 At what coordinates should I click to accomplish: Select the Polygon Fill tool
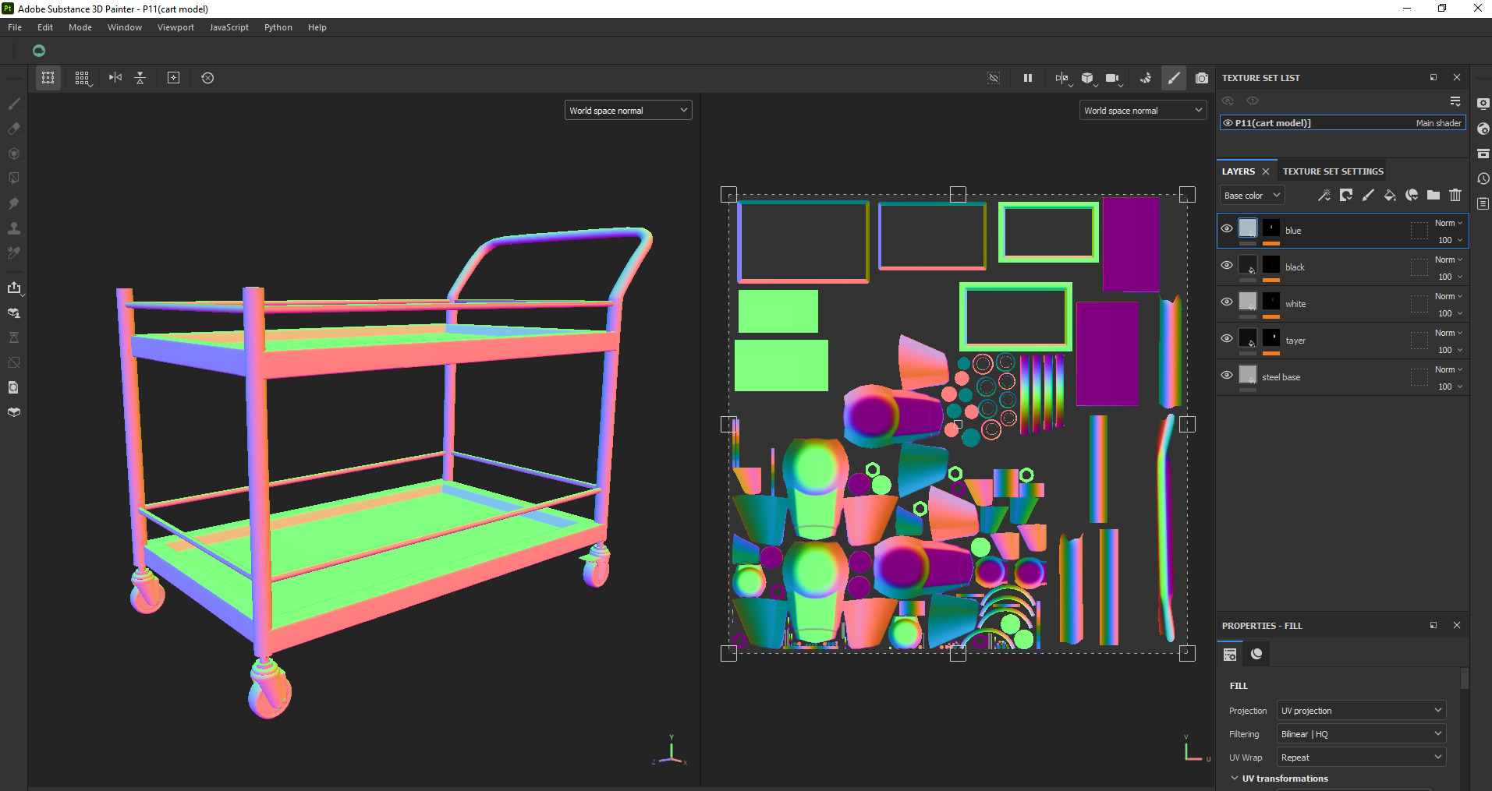14,178
